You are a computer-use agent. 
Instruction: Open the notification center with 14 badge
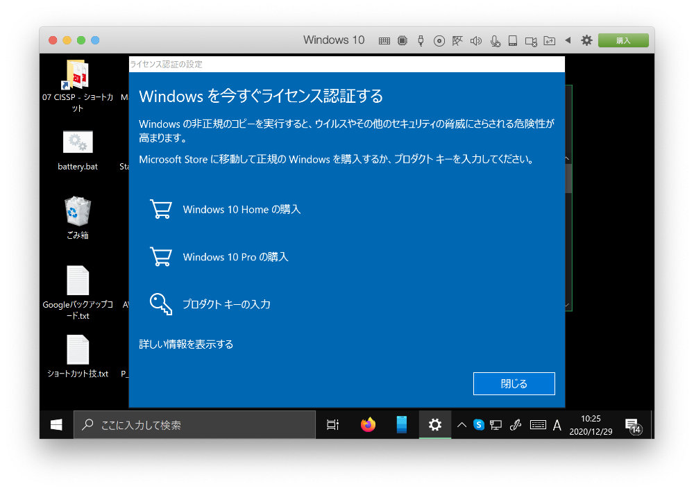click(x=634, y=426)
